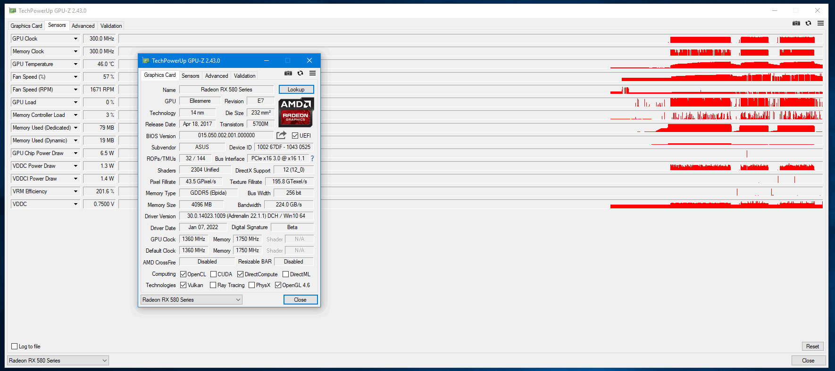Screen dimensions: 835x371
Task: Click the BIOS Version field
Action: (x=226, y=135)
